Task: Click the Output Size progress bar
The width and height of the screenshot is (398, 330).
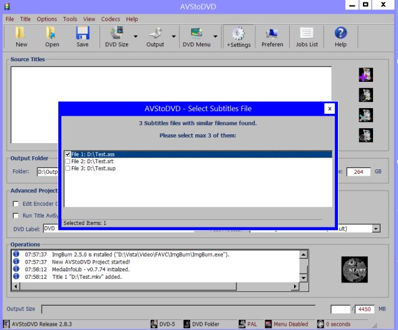Action: point(178,309)
